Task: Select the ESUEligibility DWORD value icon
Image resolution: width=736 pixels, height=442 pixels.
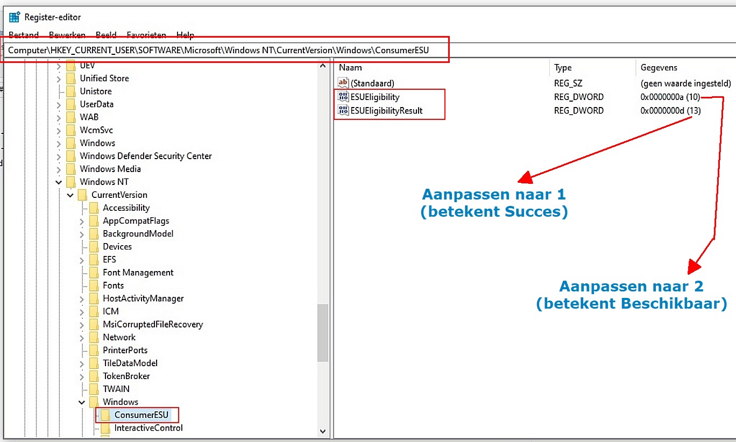Action: tap(343, 97)
